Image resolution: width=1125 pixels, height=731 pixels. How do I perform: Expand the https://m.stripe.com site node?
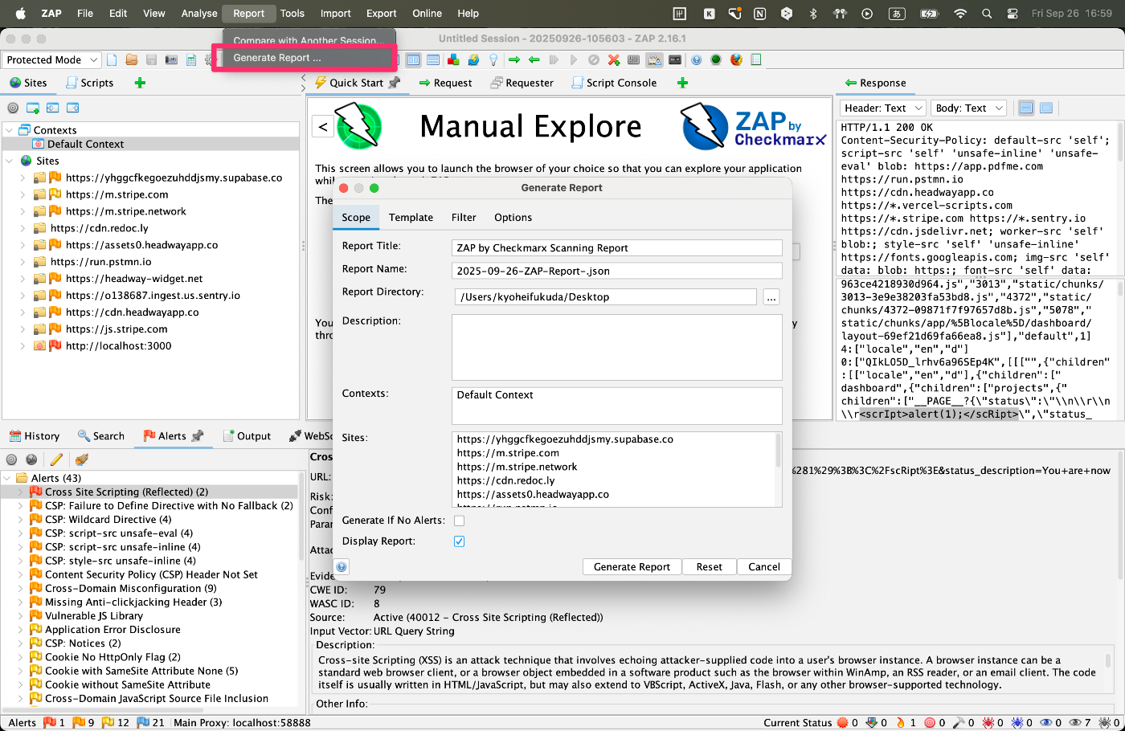click(x=22, y=194)
